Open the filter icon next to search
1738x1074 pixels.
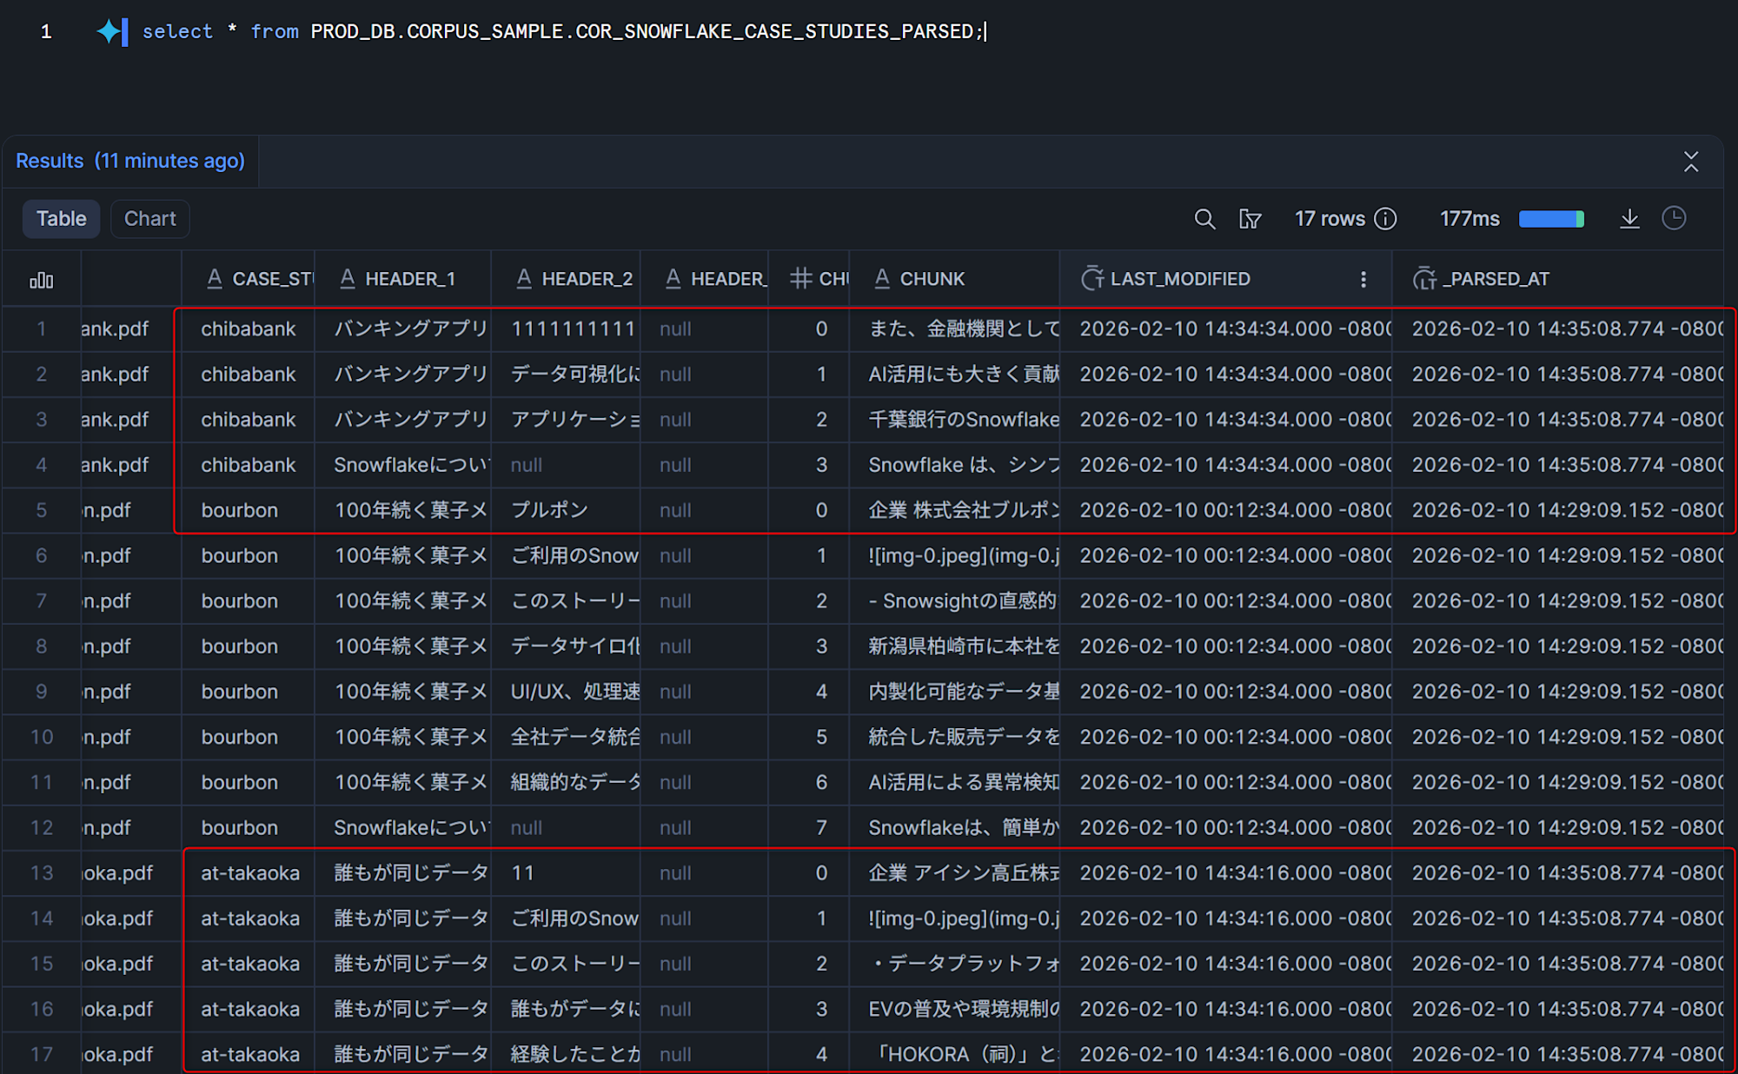1251,219
